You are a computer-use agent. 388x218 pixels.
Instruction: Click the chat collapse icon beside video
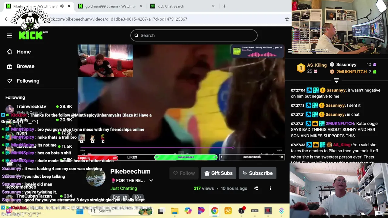(289, 51)
